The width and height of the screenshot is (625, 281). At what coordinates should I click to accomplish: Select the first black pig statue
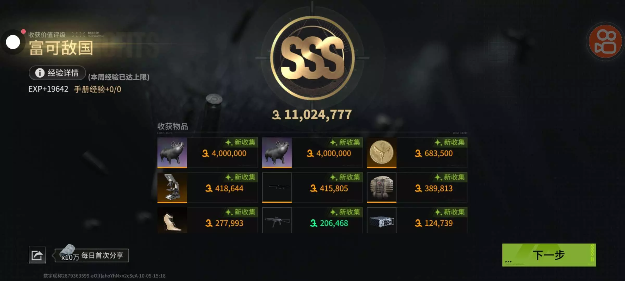(172, 153)
